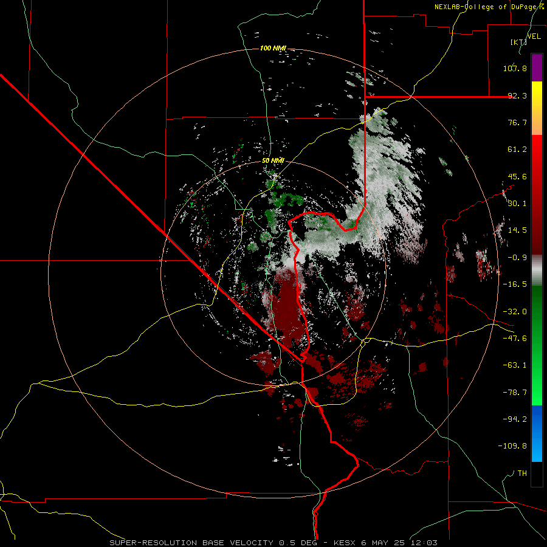Select the -0.9 velocity scale value
This screenshot has height=547, width=547.
click(517, 258)
